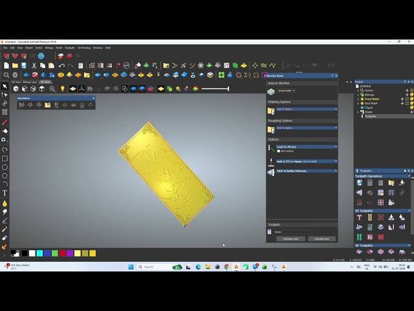Pick the red color swatch
The height and width of the screenshot is (311, 414).
62,253
